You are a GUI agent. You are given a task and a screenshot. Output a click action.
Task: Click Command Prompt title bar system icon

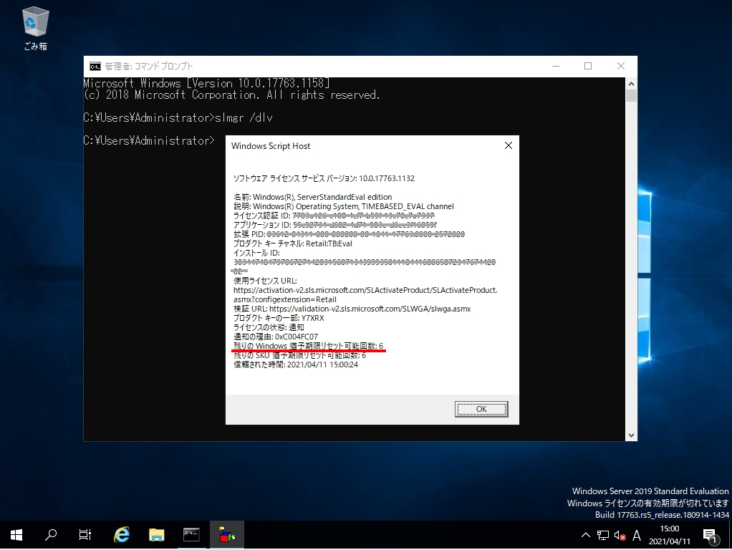tap(95, 67)
